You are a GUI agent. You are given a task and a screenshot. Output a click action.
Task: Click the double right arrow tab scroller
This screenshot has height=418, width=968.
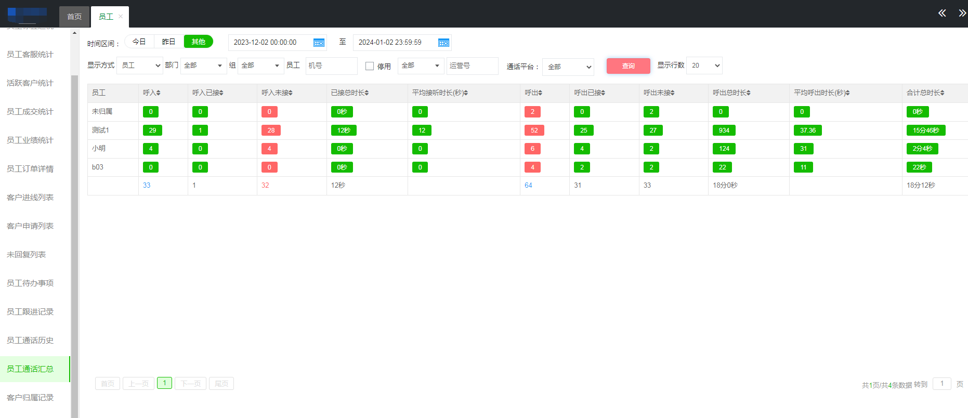click(961, 13)
